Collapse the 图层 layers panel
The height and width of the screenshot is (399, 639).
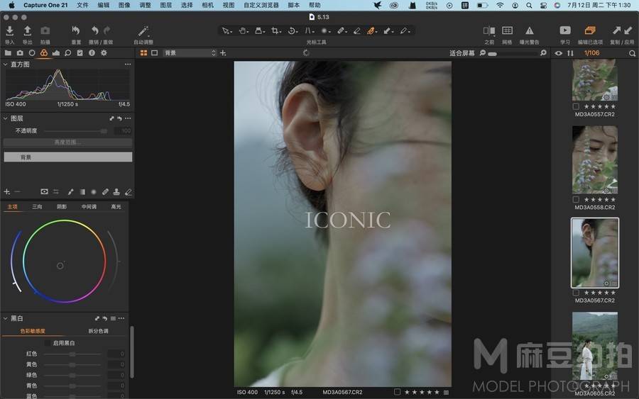(5, 118)
